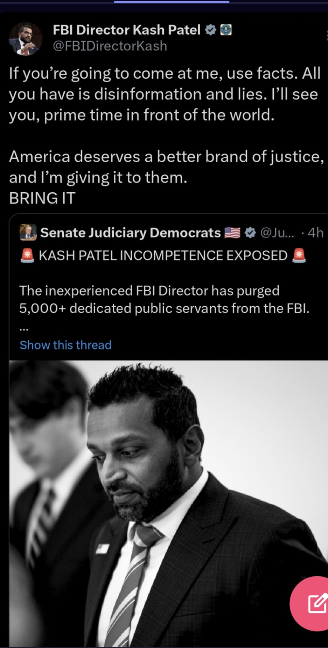
Task: Open "Show this thread" link
Action: tap(65, 345)
